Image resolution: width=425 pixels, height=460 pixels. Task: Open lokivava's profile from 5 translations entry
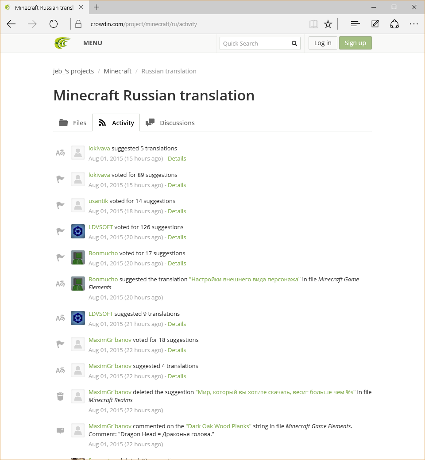click(x=99, y=149)
